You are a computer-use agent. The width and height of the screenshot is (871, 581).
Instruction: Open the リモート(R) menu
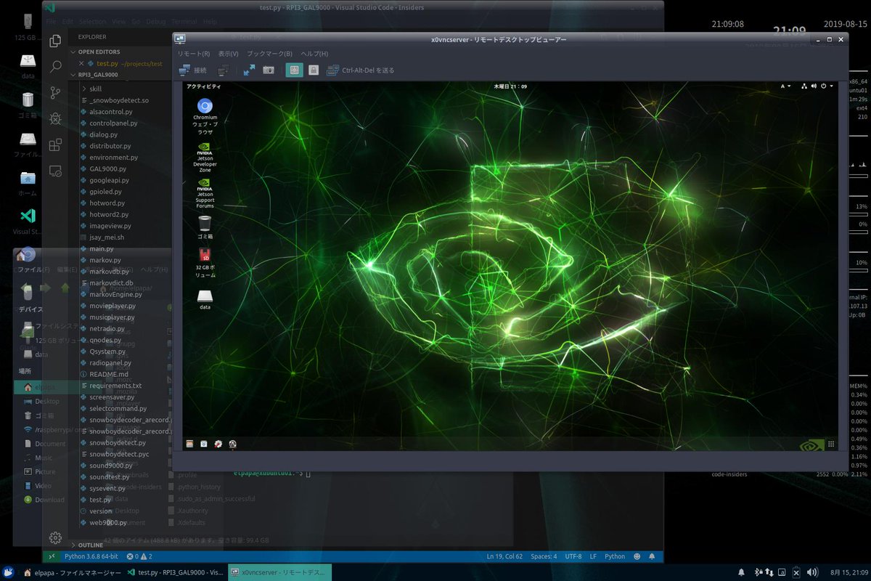point(194,54)
